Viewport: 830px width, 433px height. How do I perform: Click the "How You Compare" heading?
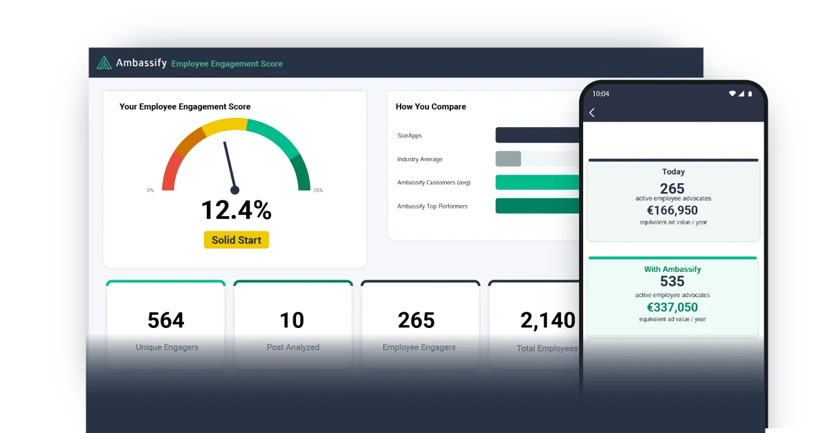(x=431, y=106)
